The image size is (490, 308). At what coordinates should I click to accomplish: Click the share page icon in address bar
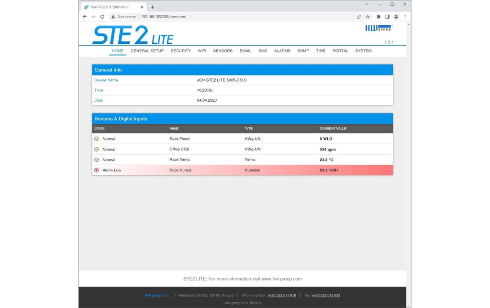(359, 17)
